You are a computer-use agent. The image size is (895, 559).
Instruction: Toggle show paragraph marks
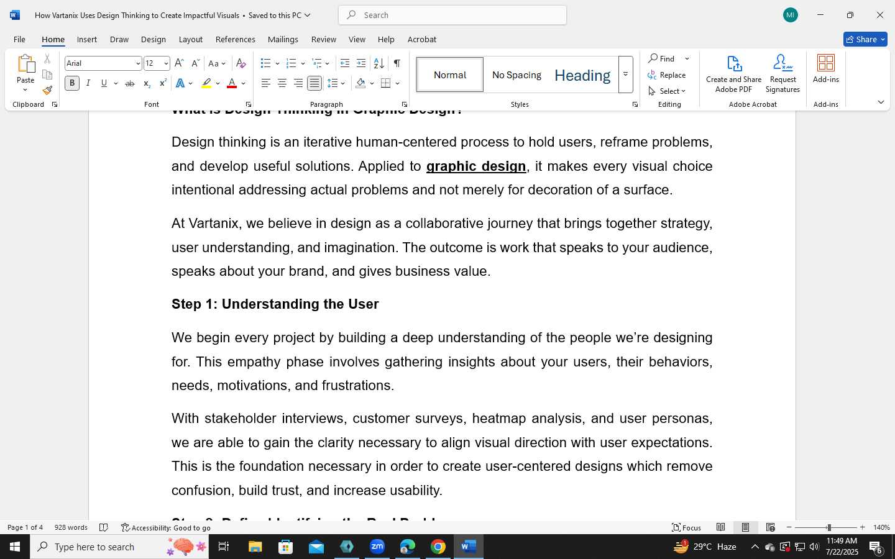[x=397, y=63]
